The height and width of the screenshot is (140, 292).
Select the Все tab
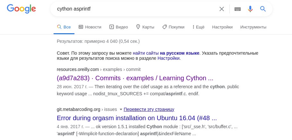pyautogui.click(x=64, y=27)
